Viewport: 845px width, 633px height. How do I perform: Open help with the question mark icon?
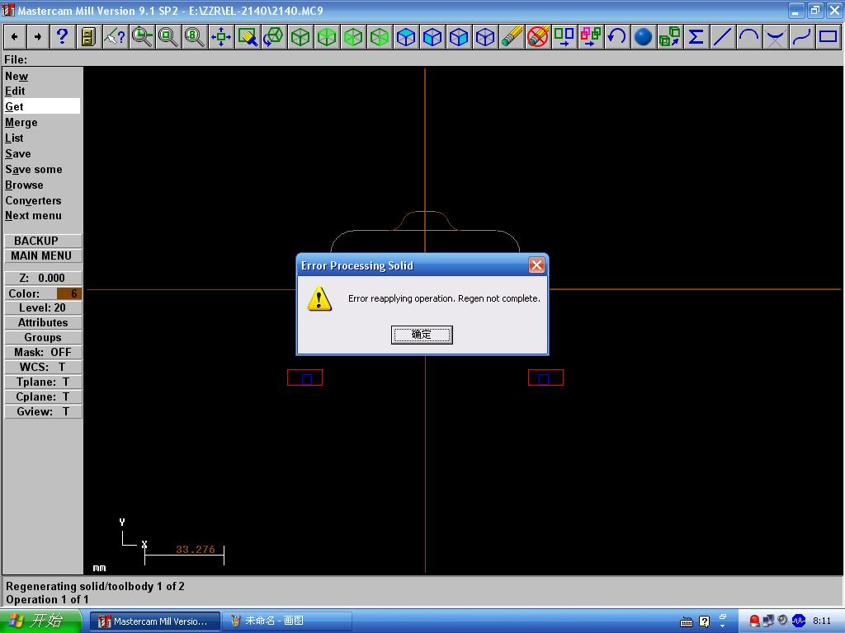coord(62,37)
